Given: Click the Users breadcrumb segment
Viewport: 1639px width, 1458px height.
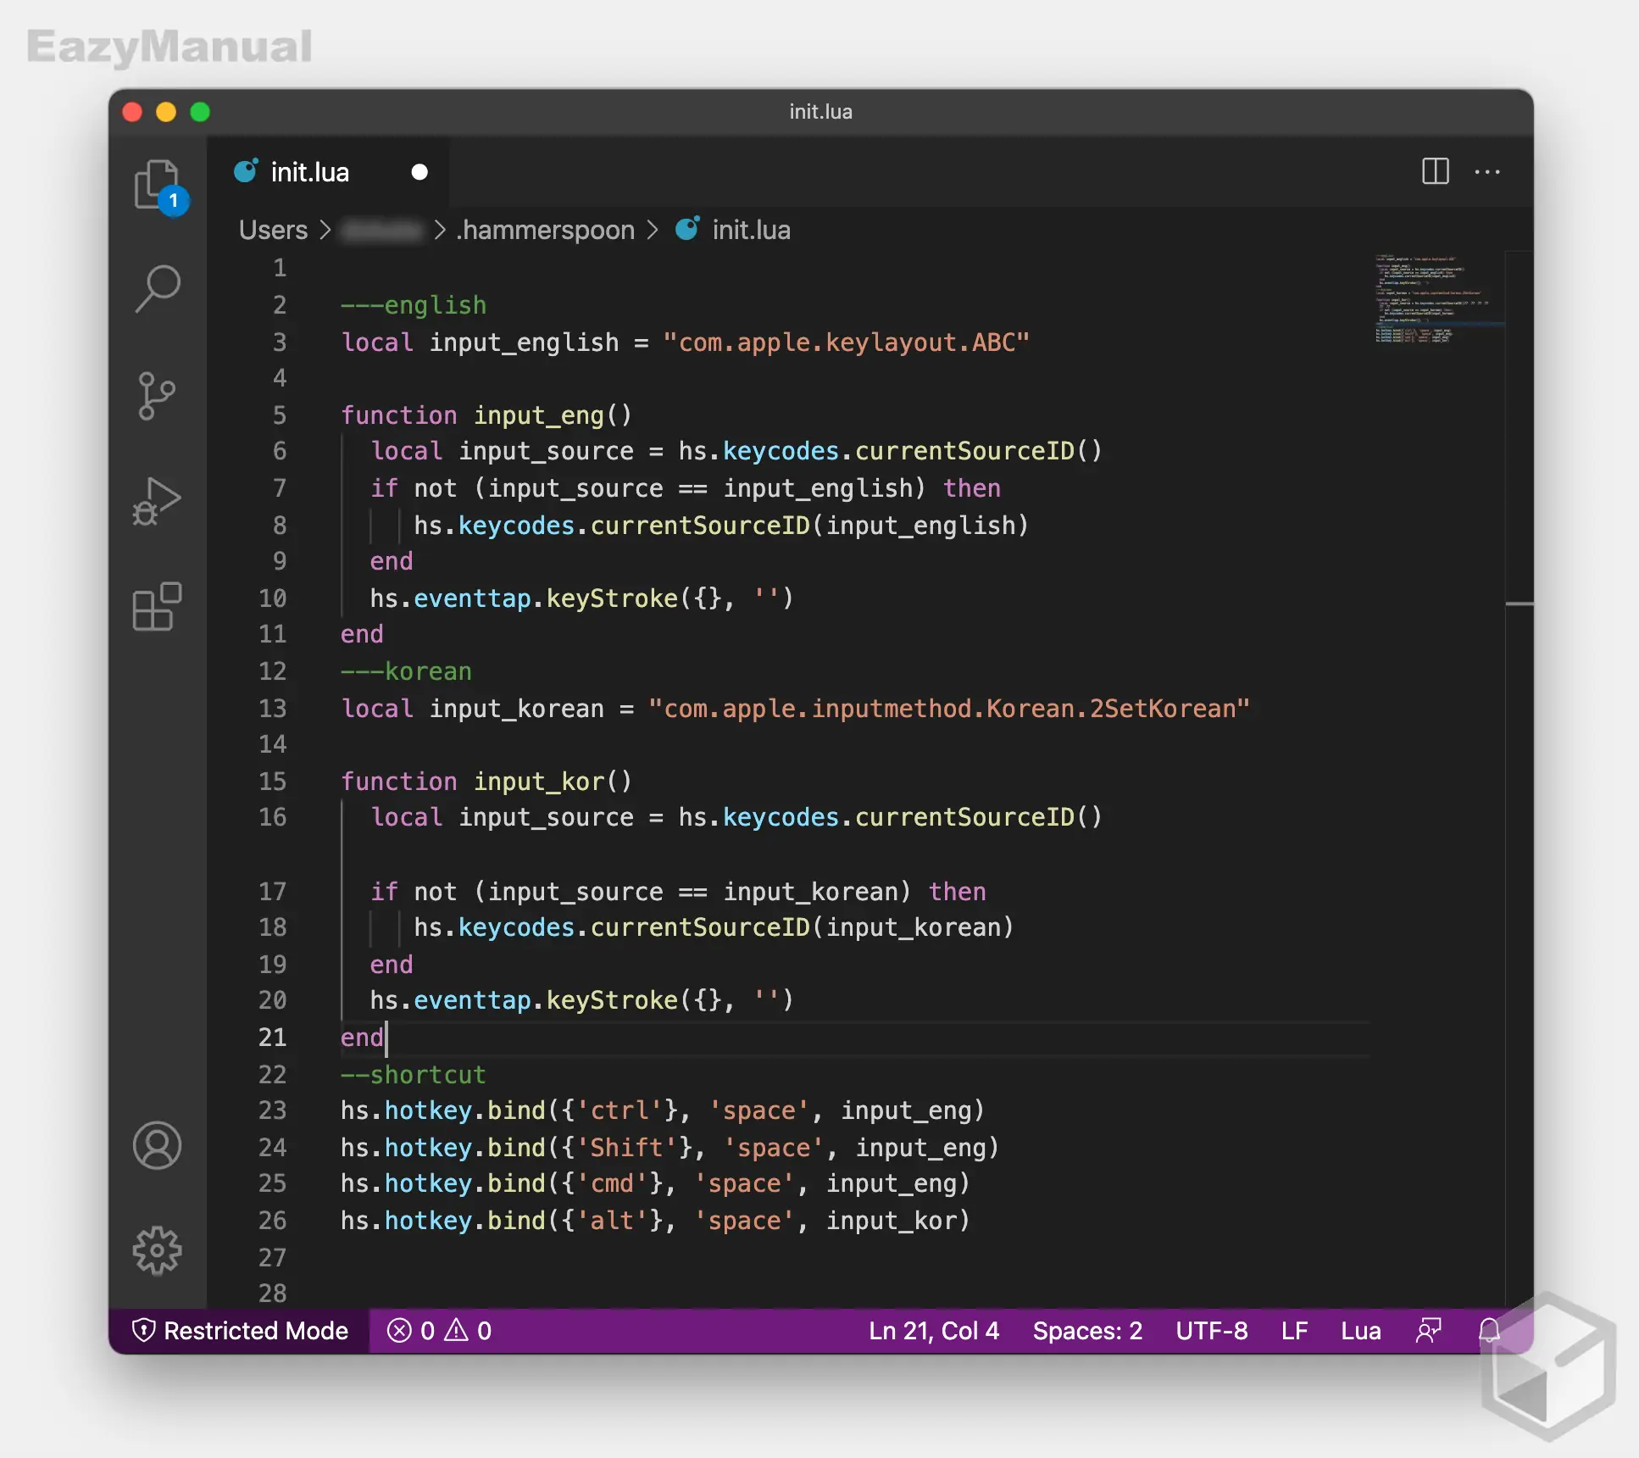Looking at the screenshot, I should (273, 230).
